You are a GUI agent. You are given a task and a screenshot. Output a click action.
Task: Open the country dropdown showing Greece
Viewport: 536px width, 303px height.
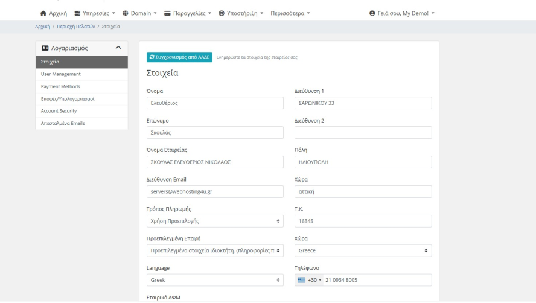363,250
